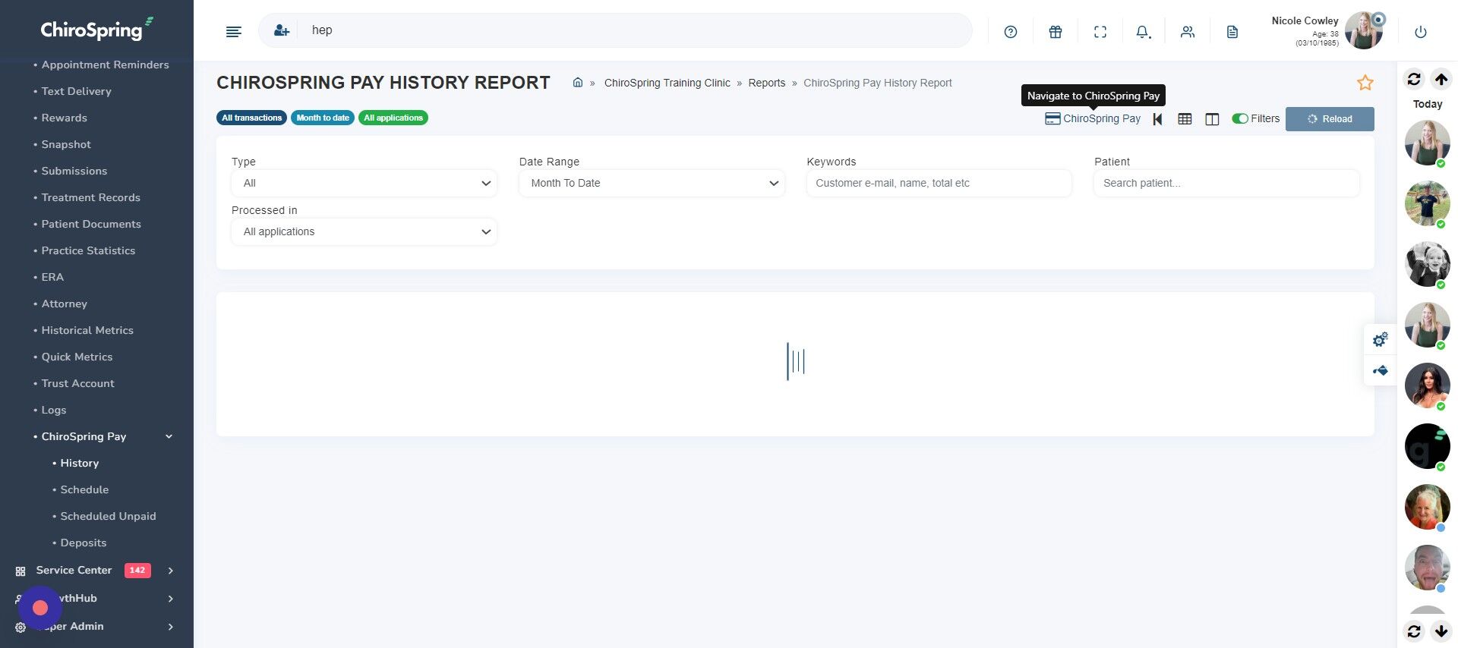This screenshot has width=1458, height=648.
Task: Click Reports breadcrumb link
Action: pyautogui.click(x=766, y=83)
